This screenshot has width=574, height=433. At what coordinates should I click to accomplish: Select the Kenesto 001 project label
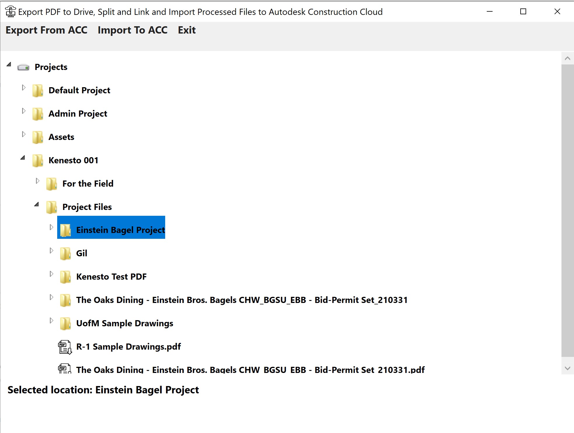(73, 160)
